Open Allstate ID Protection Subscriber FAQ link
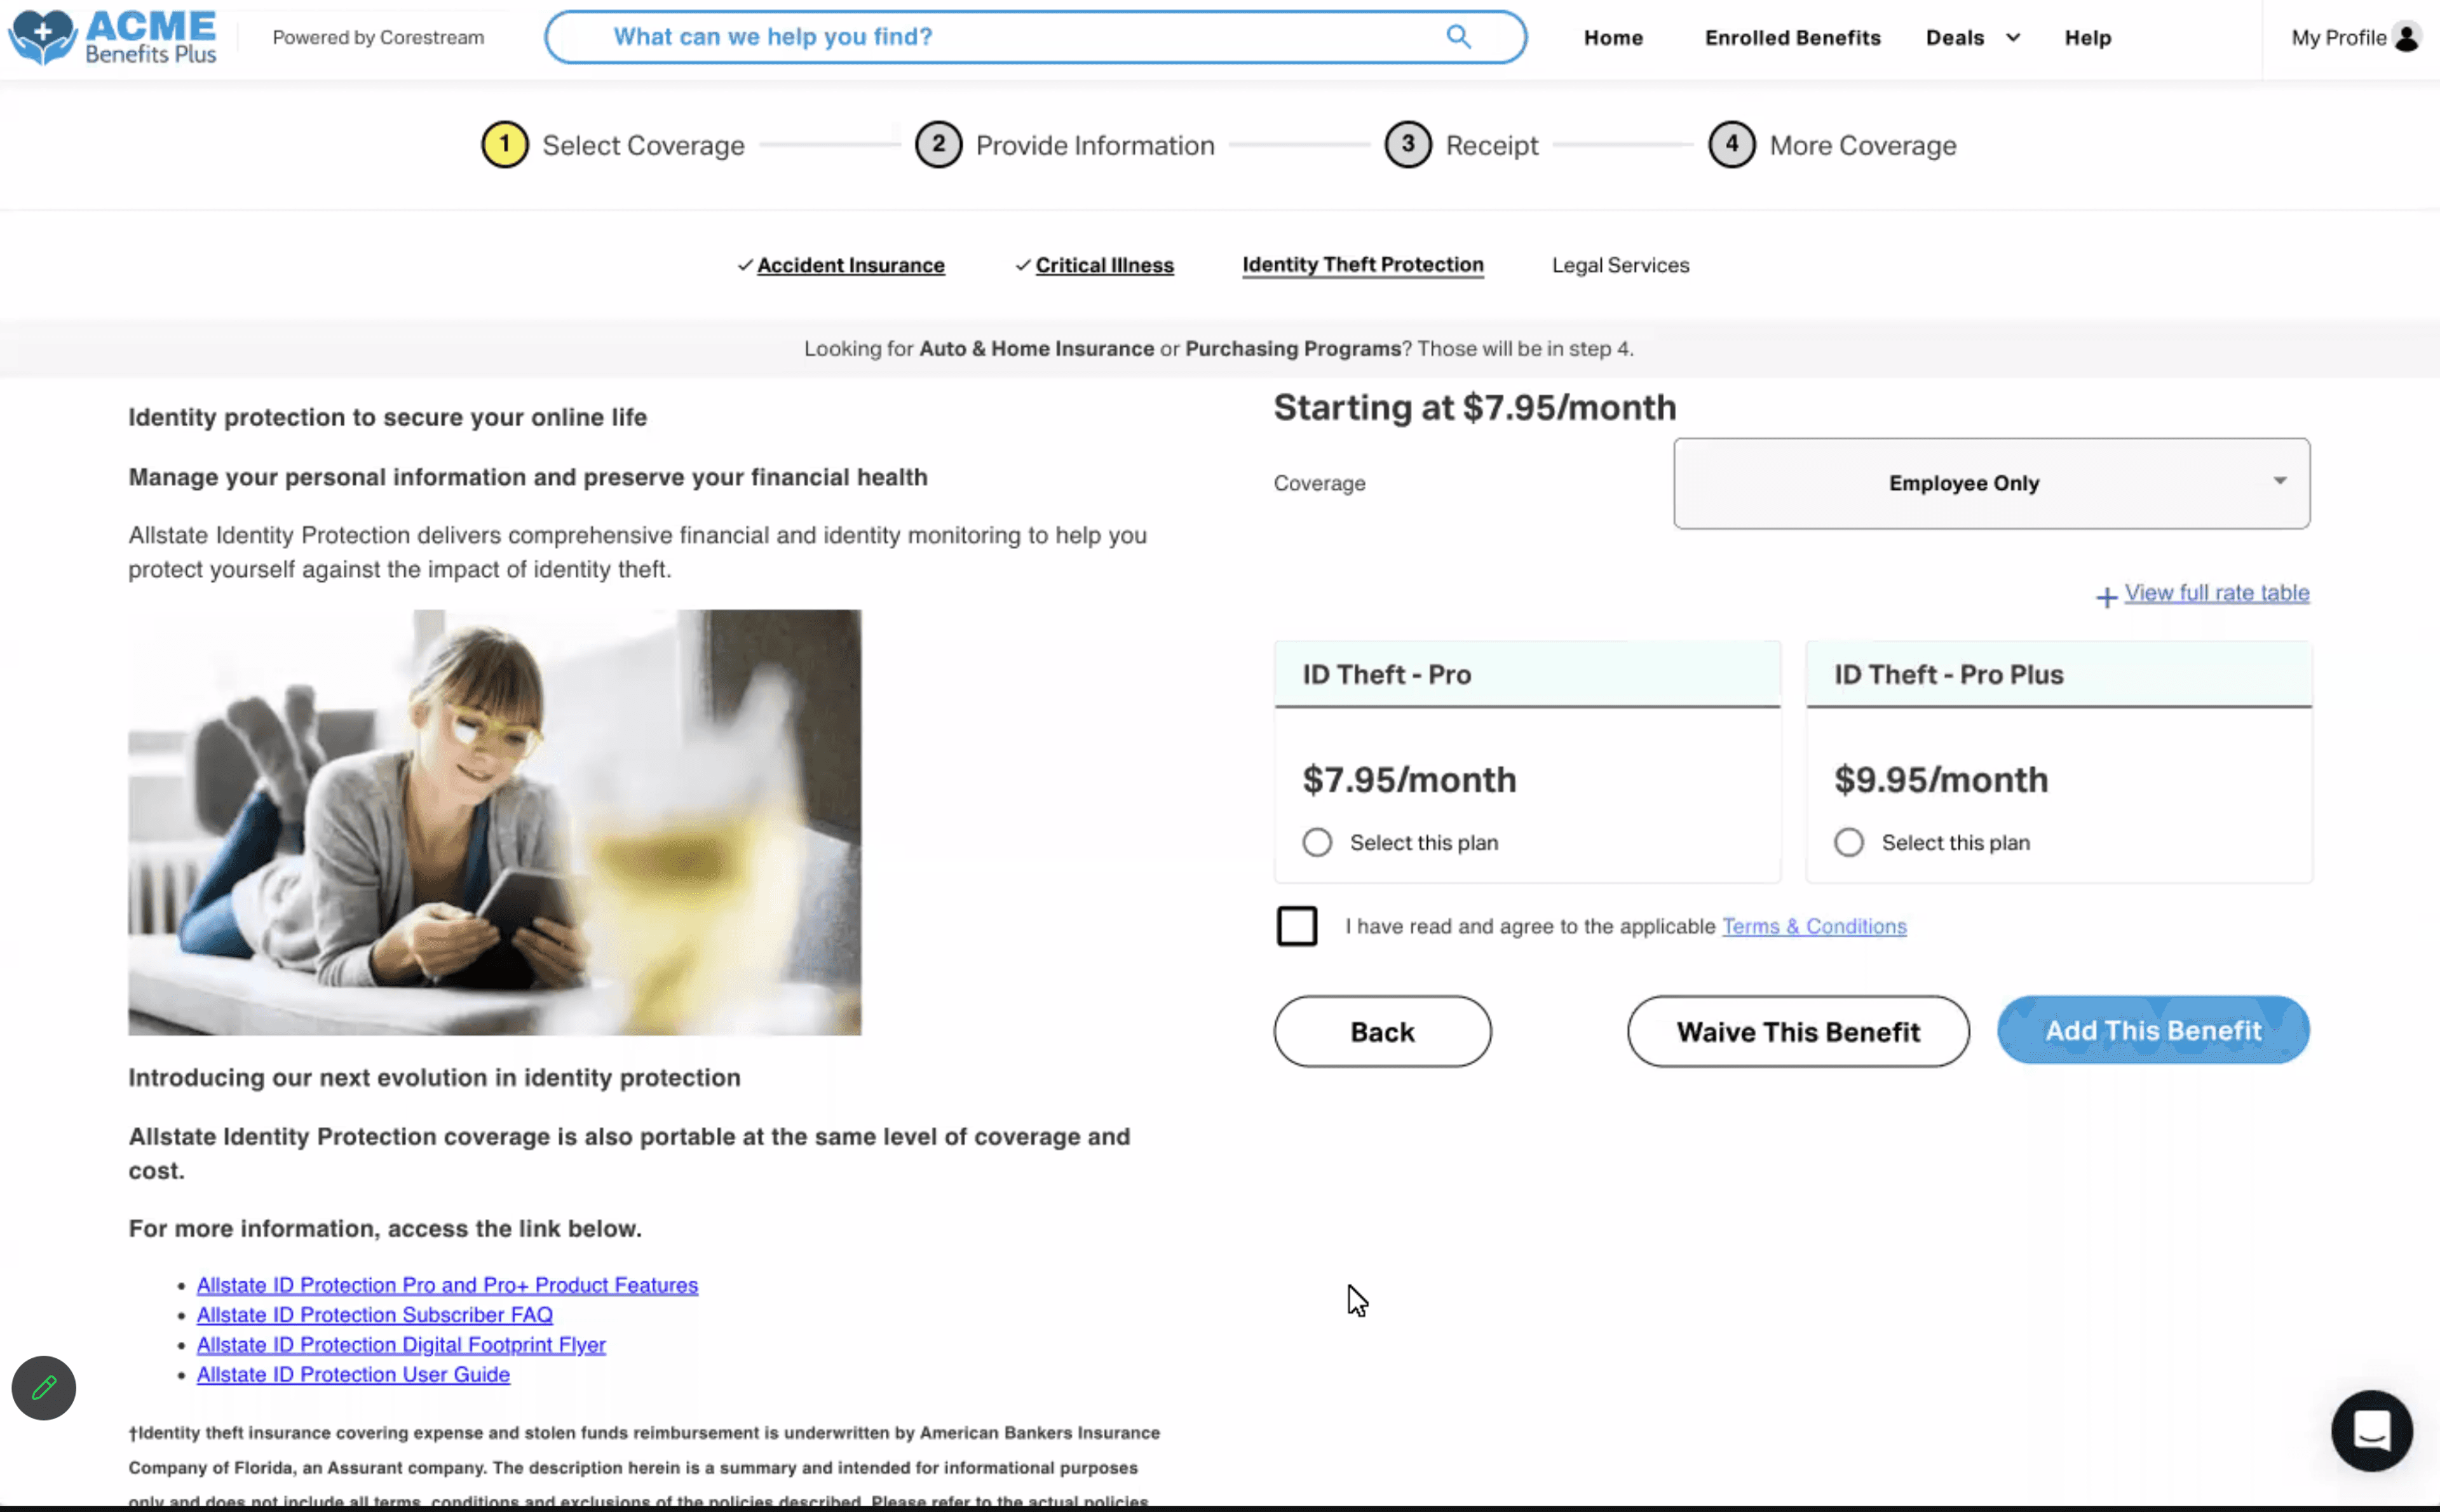 pos(374,1315)
